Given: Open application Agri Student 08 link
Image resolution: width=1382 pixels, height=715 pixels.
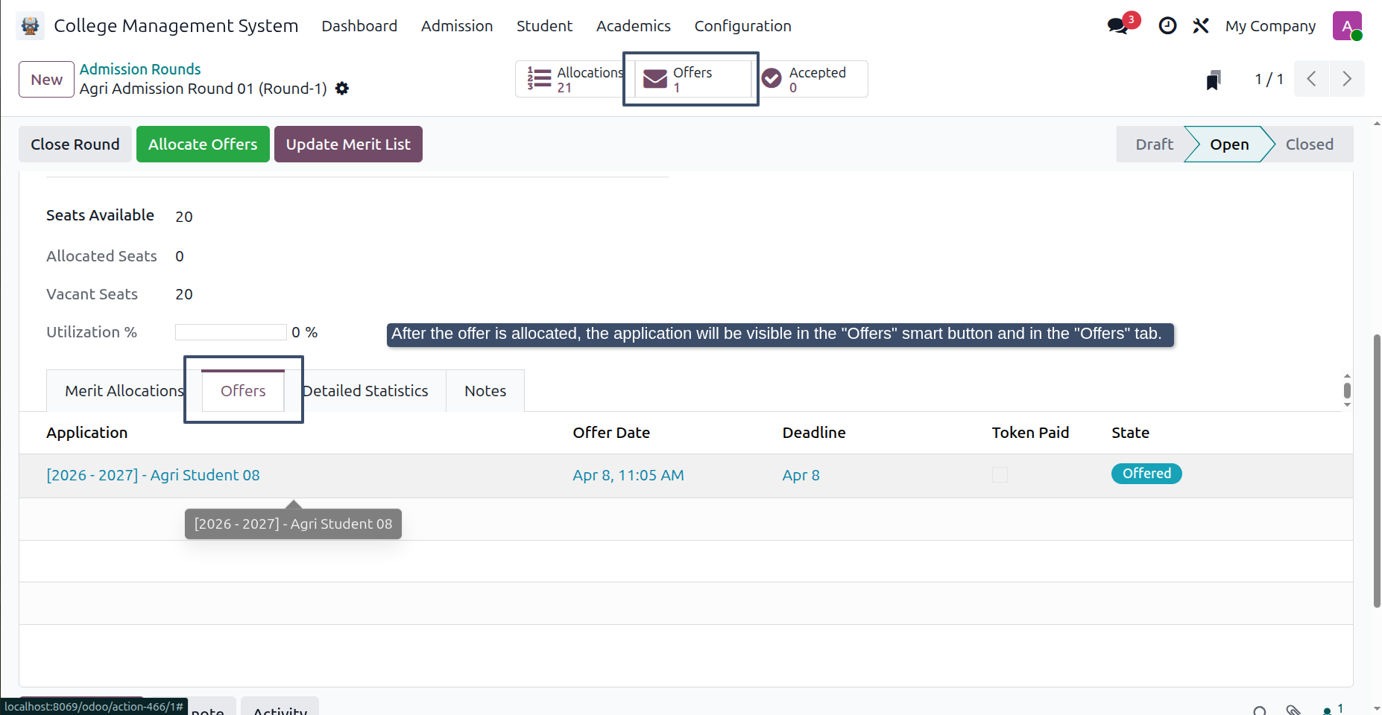Looking at the screenshot, I should 153,475.
